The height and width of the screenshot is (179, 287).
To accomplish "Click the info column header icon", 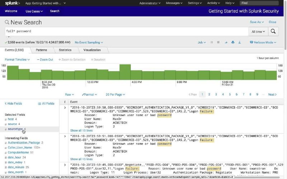I will coord(65,102).
